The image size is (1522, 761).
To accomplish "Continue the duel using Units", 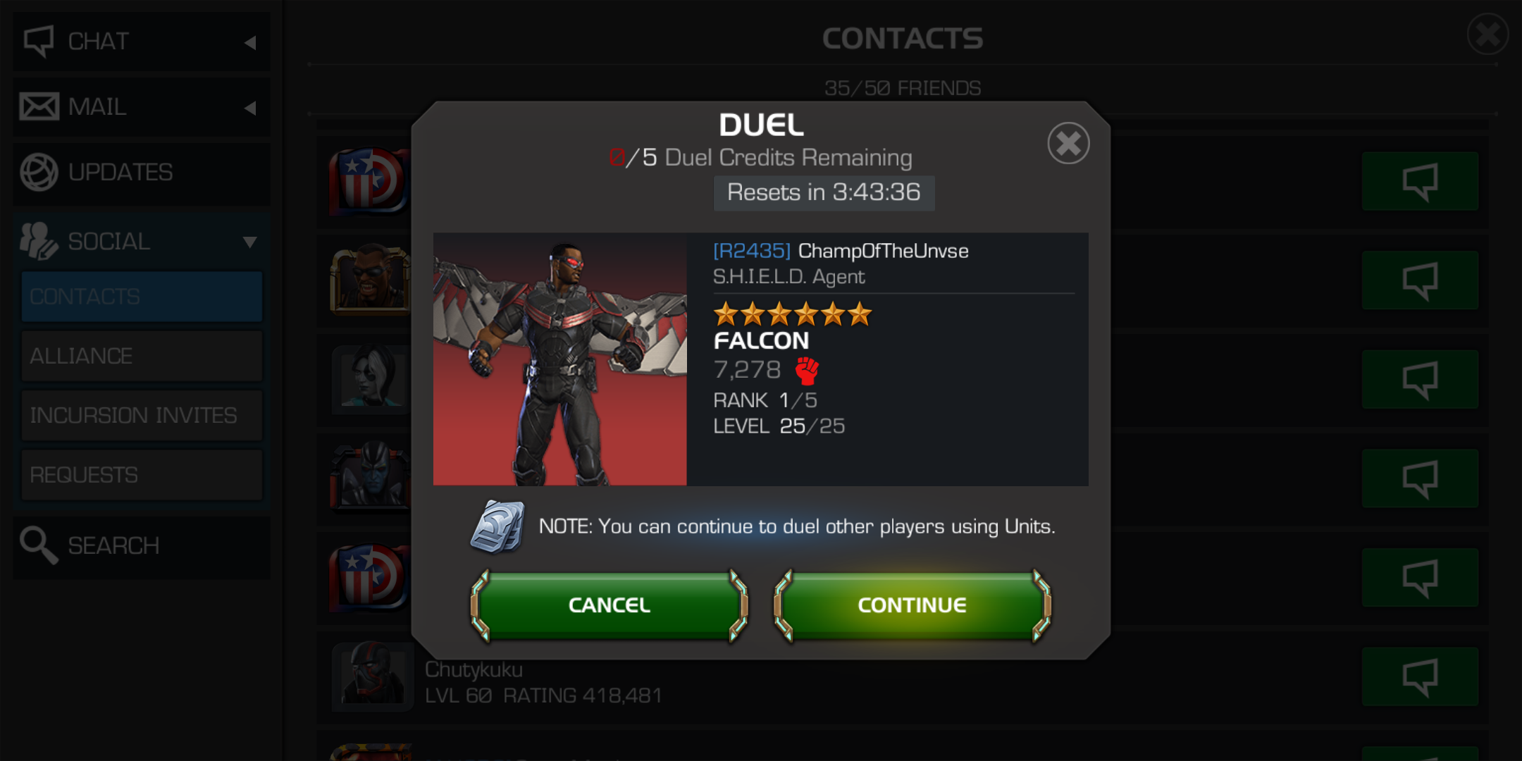I will tap(912, 605).
